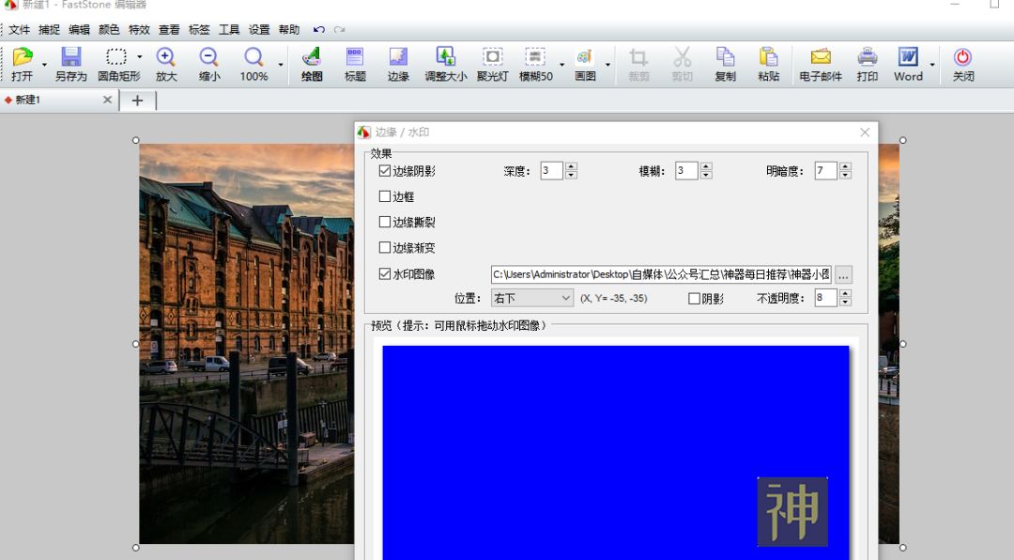Screen dimensions: 1014x560
Task: Click the 不透明度 input field
Action: (826, 298)
